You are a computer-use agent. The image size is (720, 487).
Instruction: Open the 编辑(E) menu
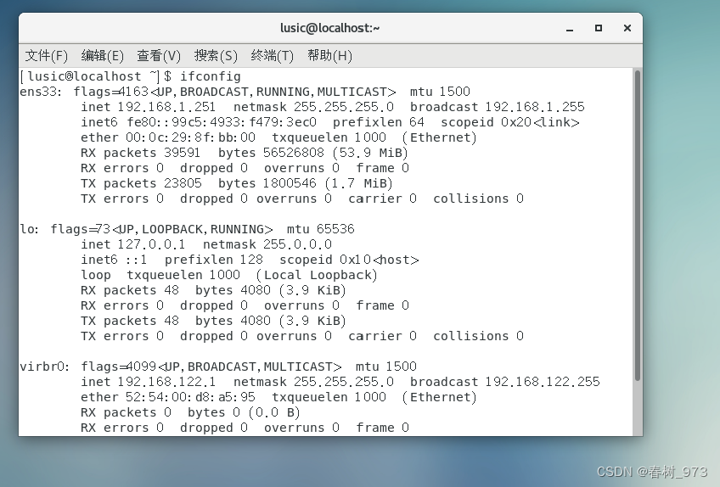(x=103, y=56)
